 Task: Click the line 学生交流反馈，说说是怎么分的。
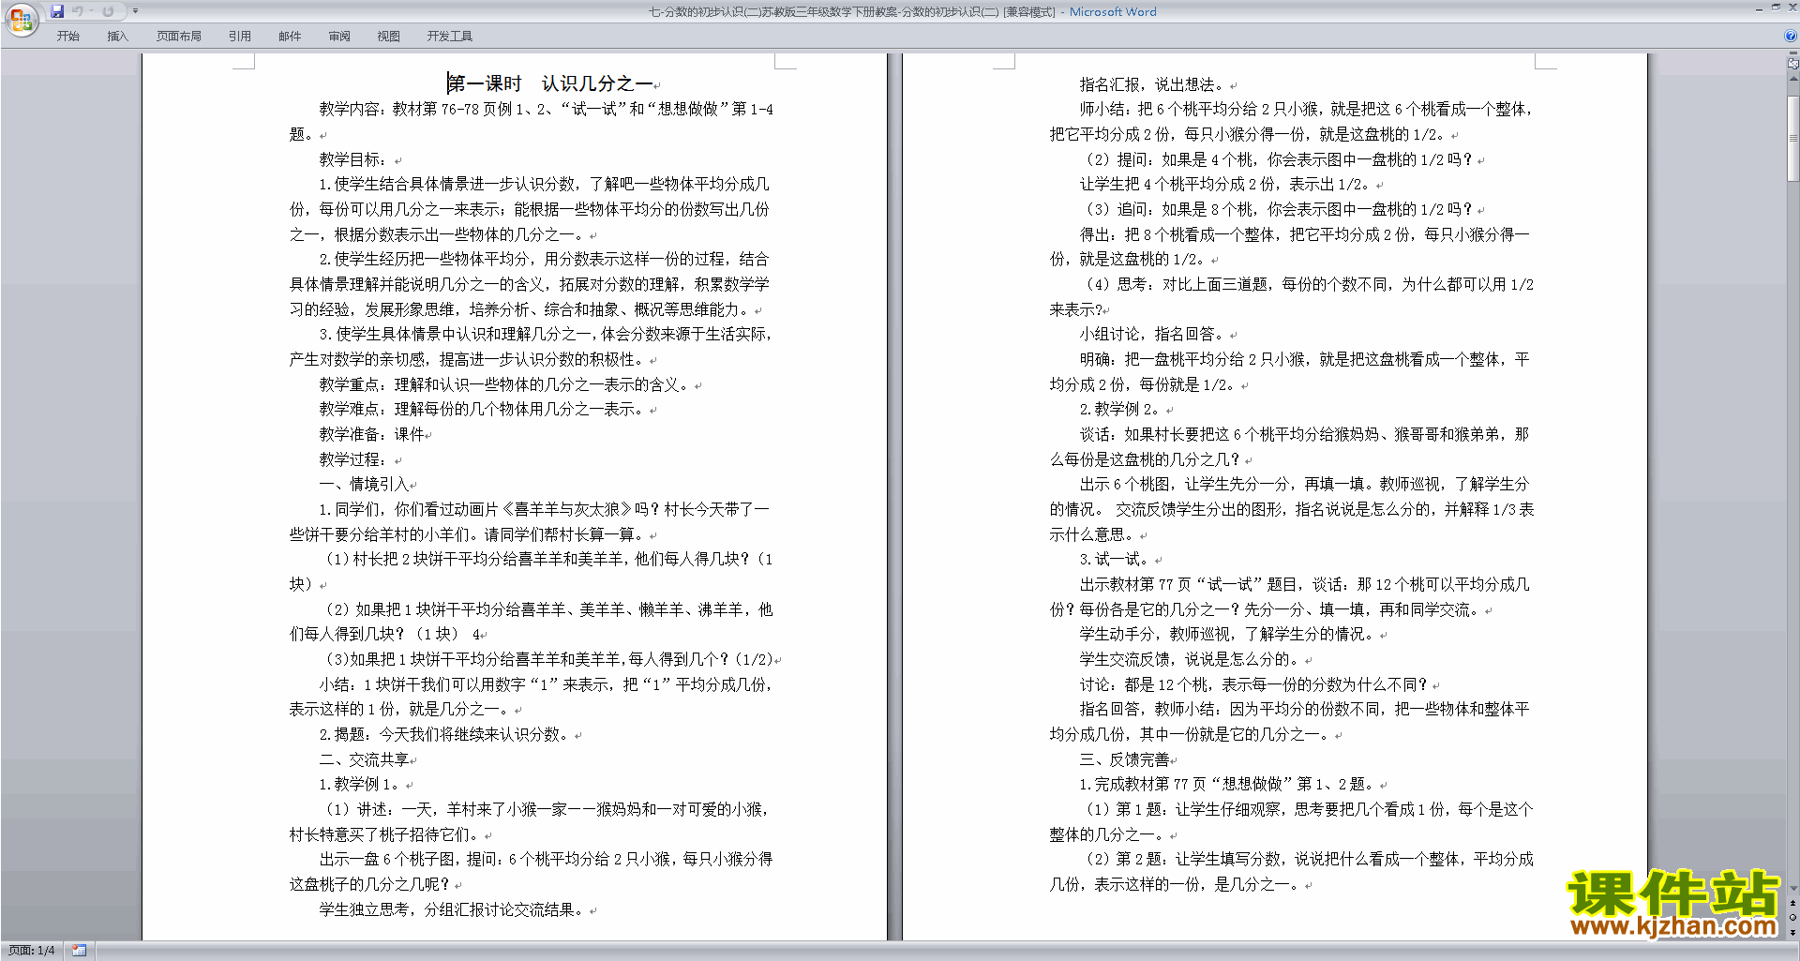(1190, 659)
